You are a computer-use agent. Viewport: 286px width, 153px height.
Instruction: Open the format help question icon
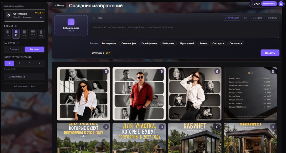pos(16,26)
